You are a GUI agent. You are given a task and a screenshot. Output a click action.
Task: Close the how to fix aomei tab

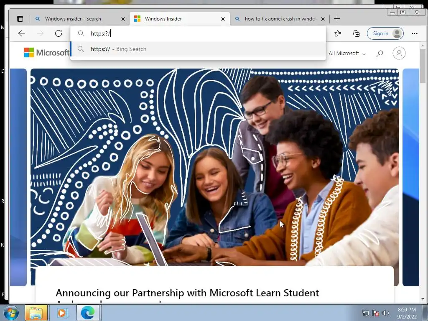[323, 19]
